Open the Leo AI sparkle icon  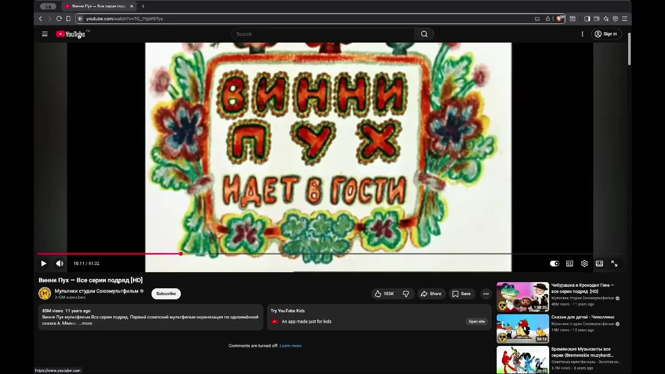606,19
